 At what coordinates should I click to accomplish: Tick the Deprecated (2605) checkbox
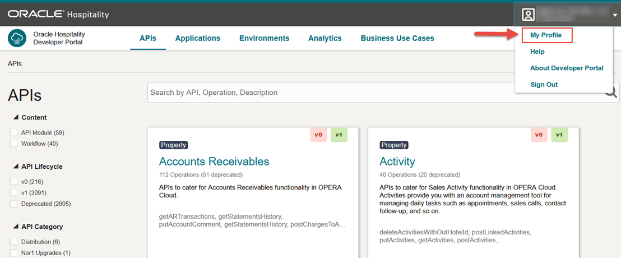pos(14,204)
